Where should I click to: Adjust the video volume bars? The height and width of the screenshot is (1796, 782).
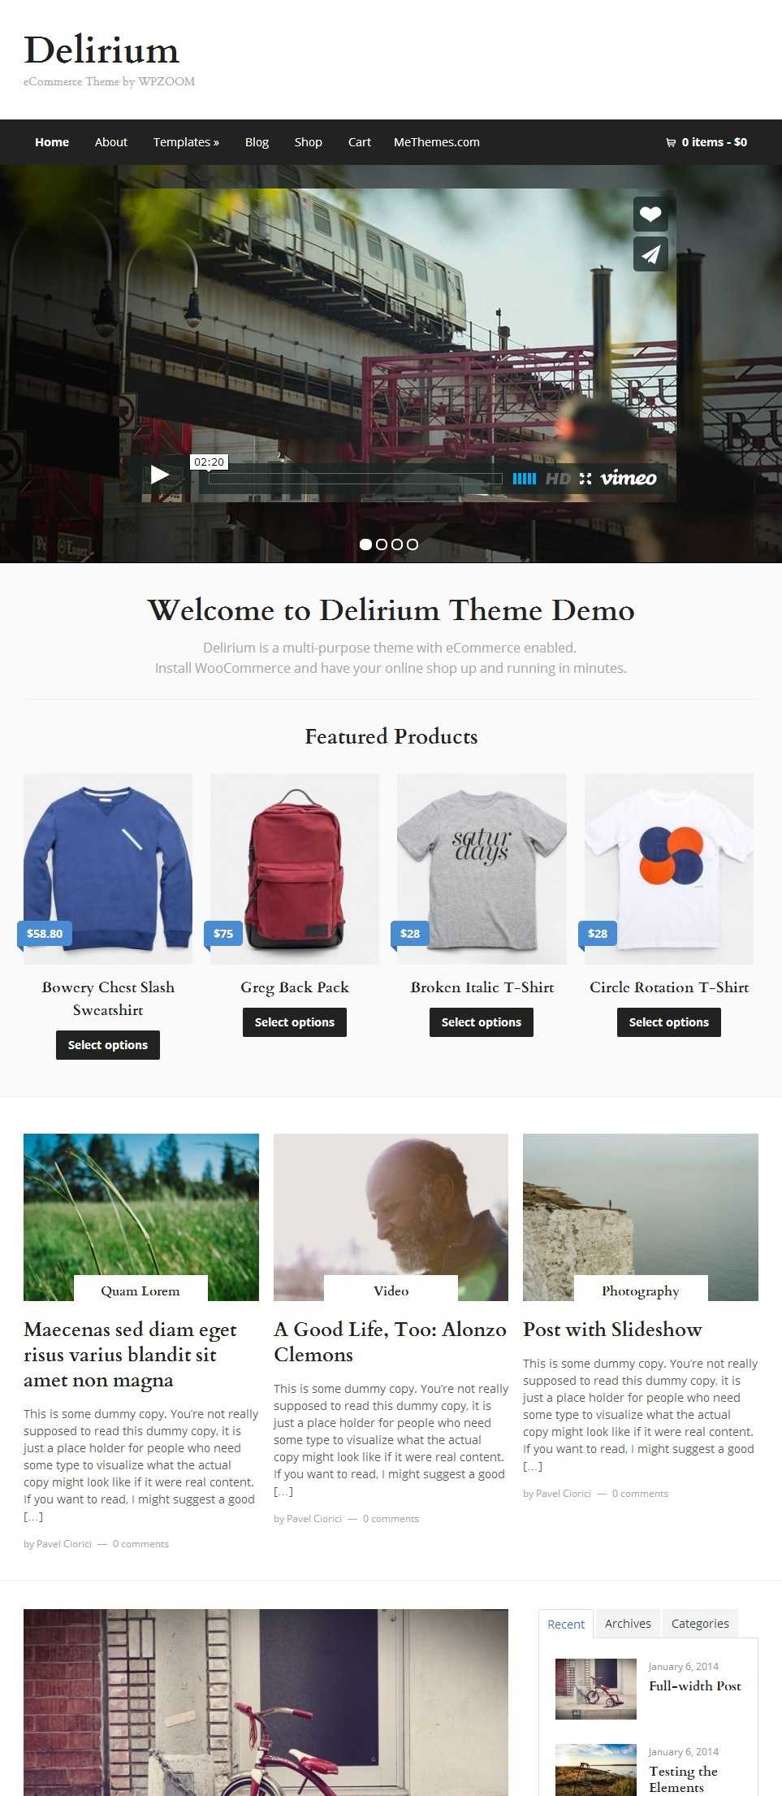pyautogui.click(x=524, y=479)
